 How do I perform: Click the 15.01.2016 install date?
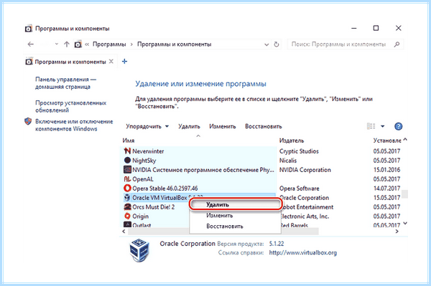point(386,170)
